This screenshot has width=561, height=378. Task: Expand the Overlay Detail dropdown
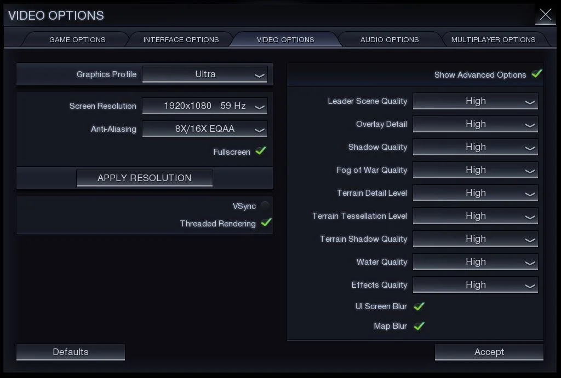(x=476, y=124)
